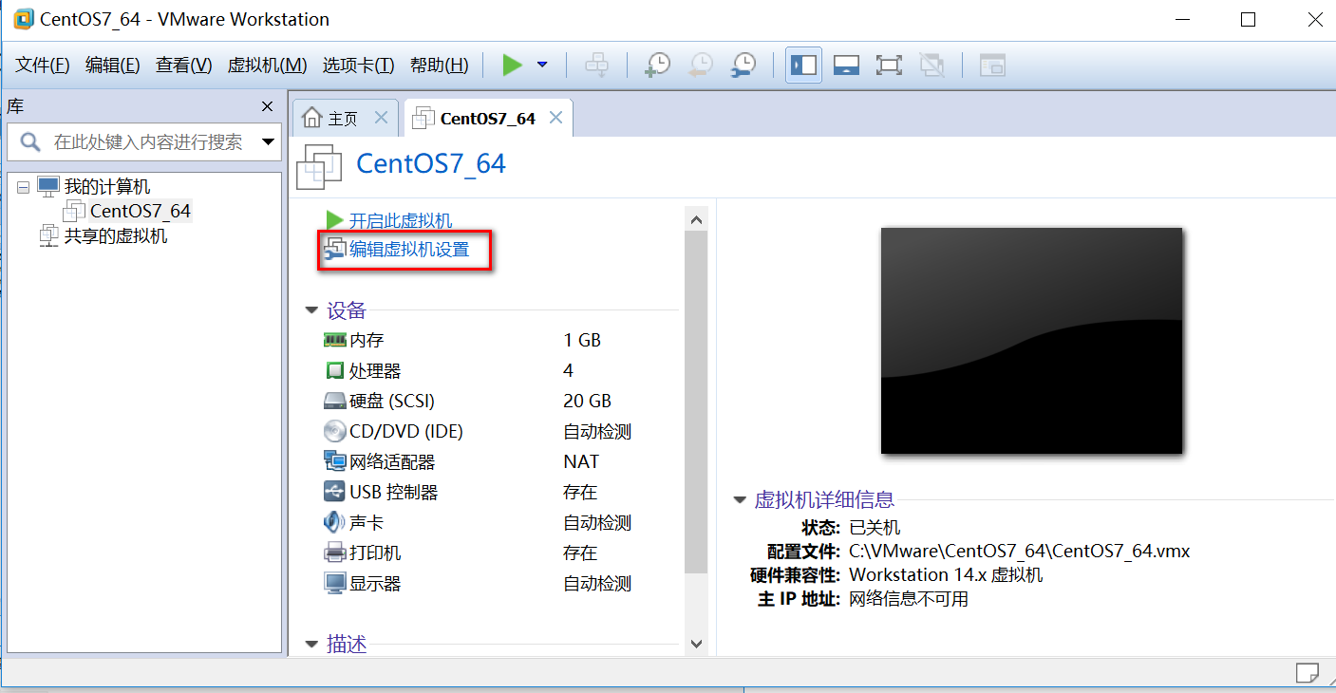The height and width of the screenshot is (693, 1336).
Task: Close the 库 library panel
Action: pos(267,106)
